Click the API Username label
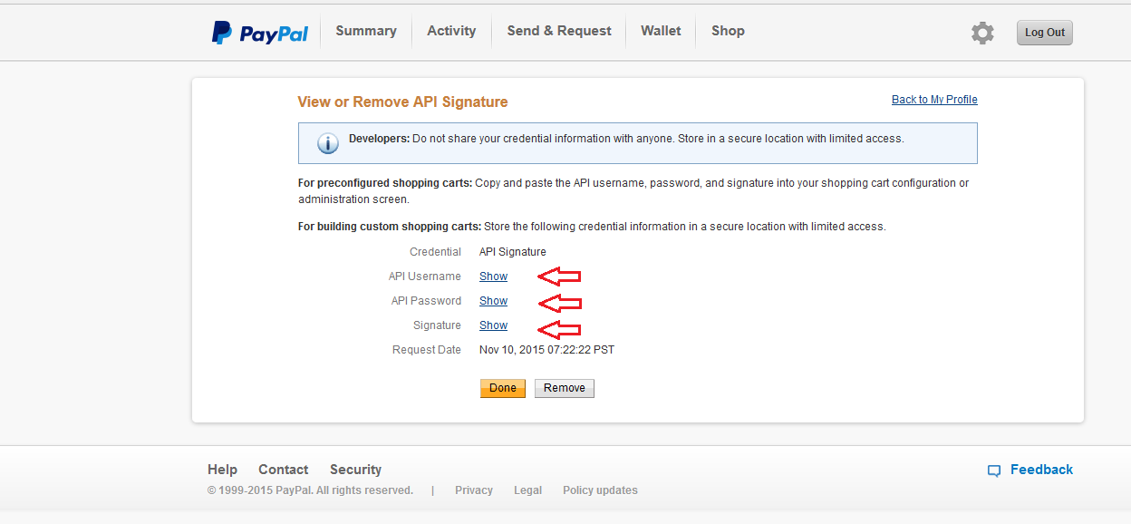The image size is (1131, 524). pos(425,277)
